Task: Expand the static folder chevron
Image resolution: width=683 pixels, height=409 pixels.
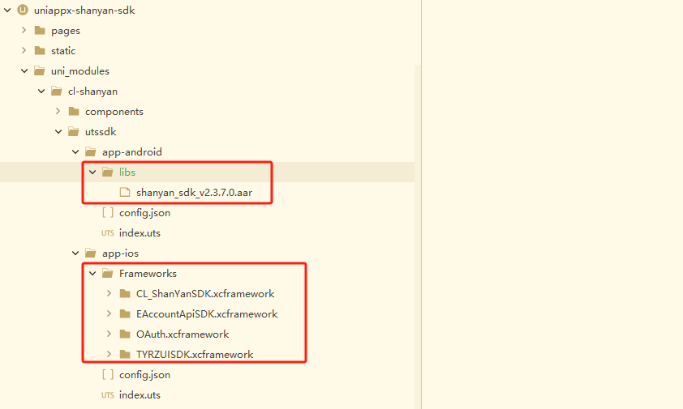Action: coord(24,50)
